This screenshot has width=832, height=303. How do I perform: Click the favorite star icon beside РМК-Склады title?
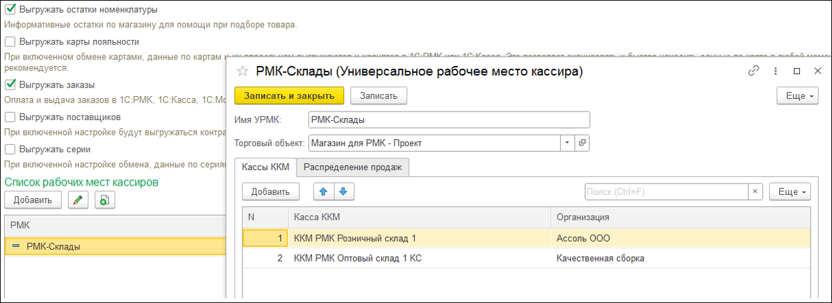click(x=242, y=71)
